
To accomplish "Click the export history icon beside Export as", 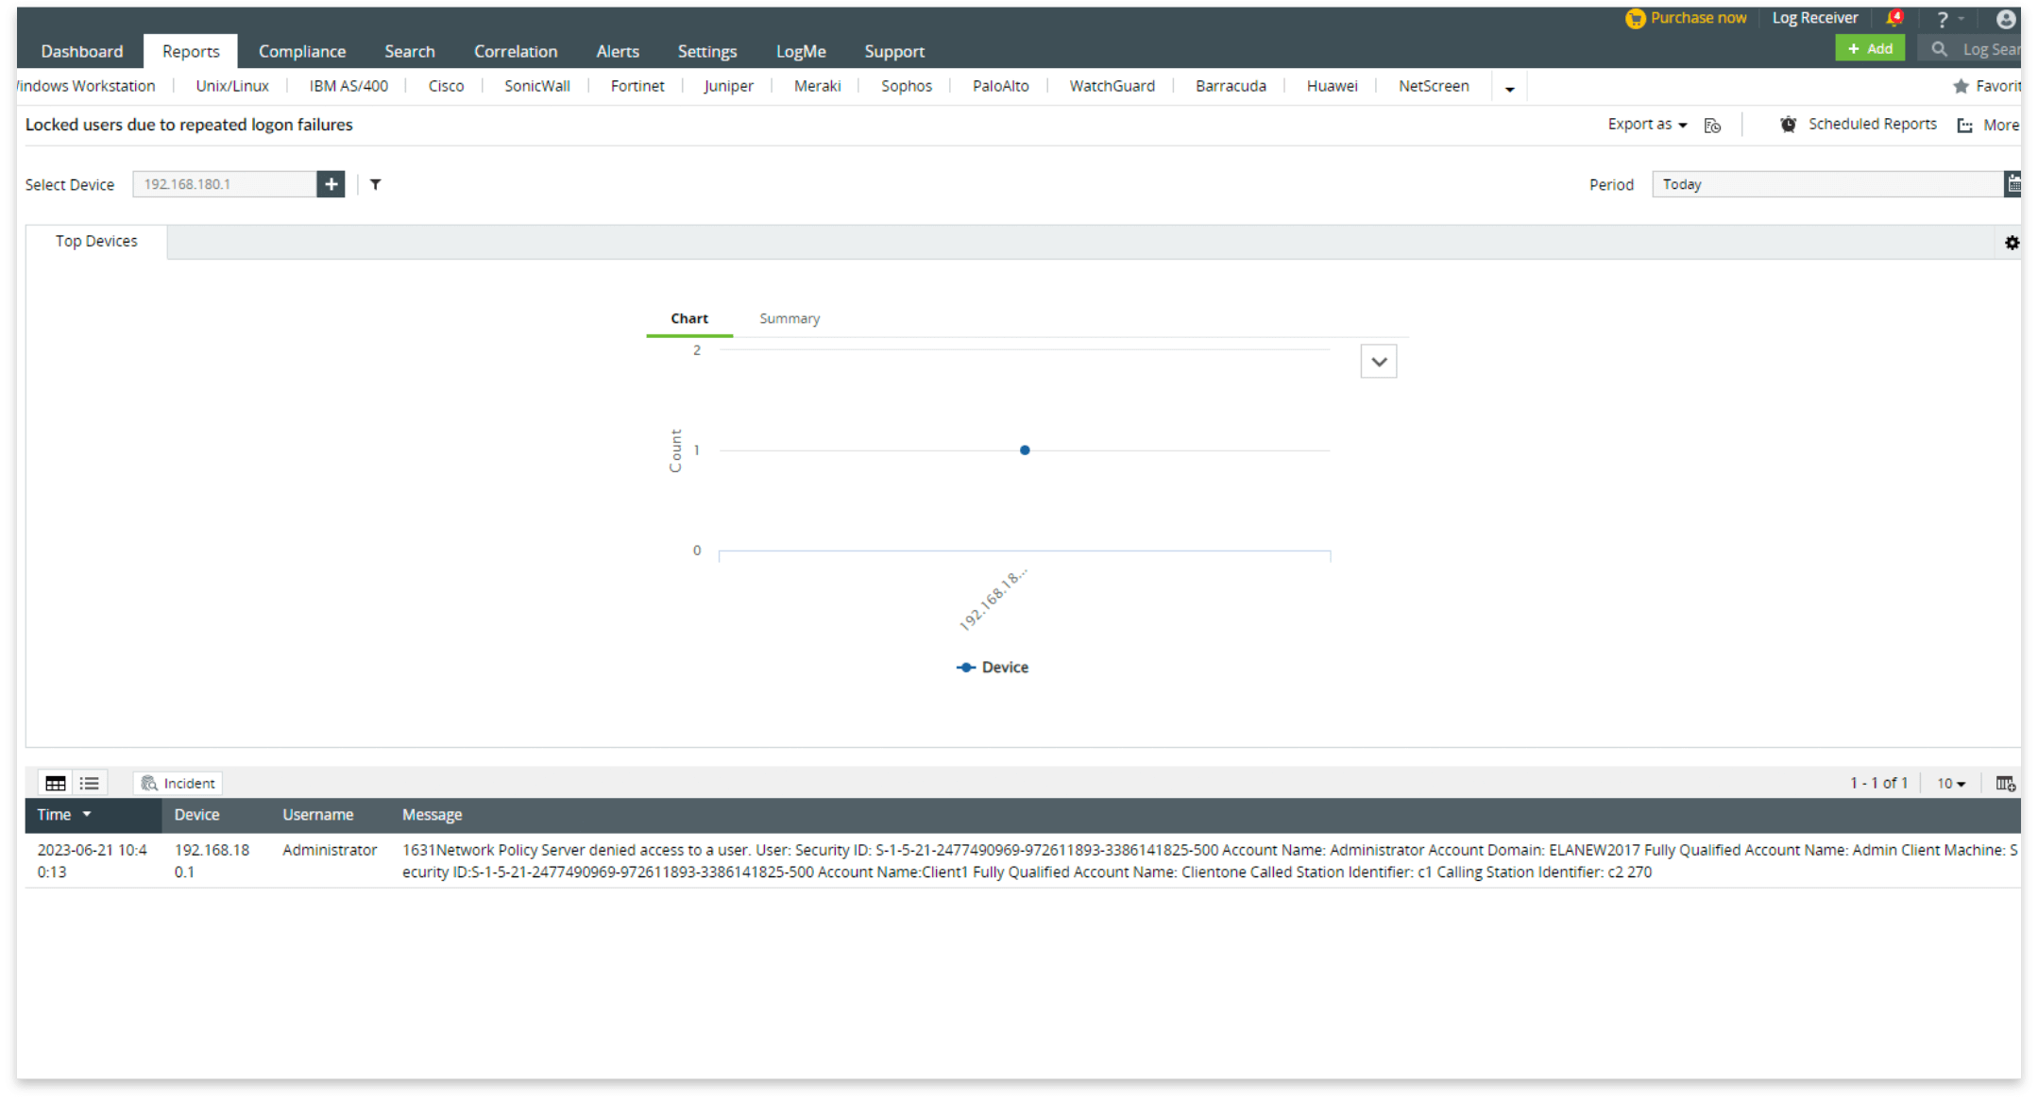I will 1712,126.
